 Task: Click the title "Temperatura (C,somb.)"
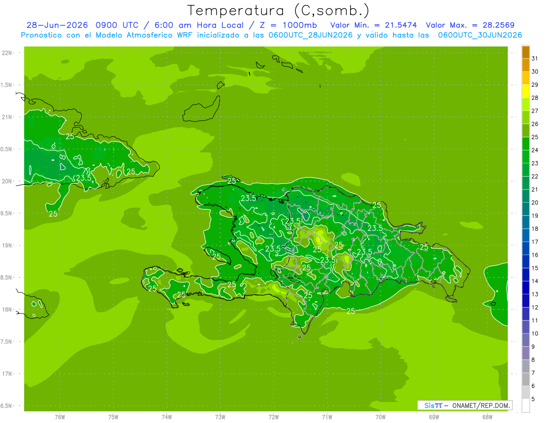point(278,10)
